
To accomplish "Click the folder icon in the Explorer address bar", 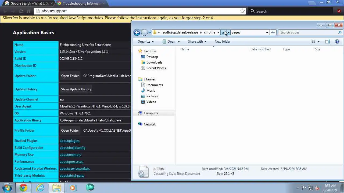I will coord(155,32).
